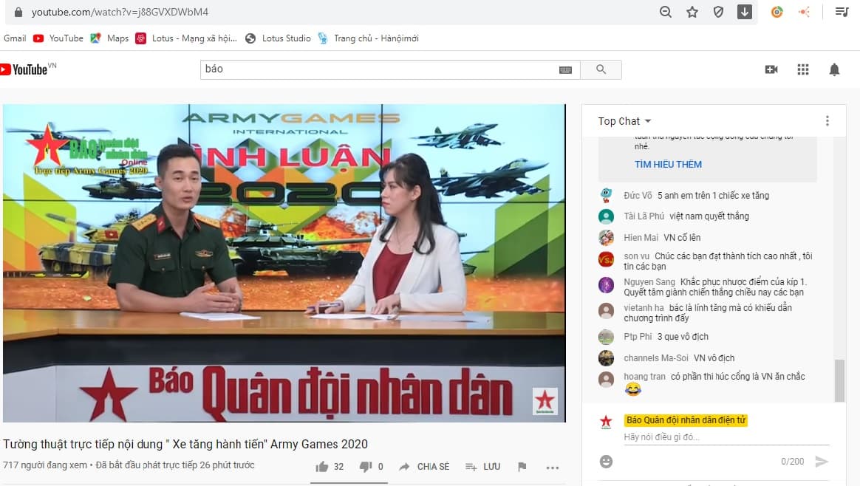Select message 'VN cố lên'
The height and width of the screenshot is (486, 860).
click(x=682, y=238)
